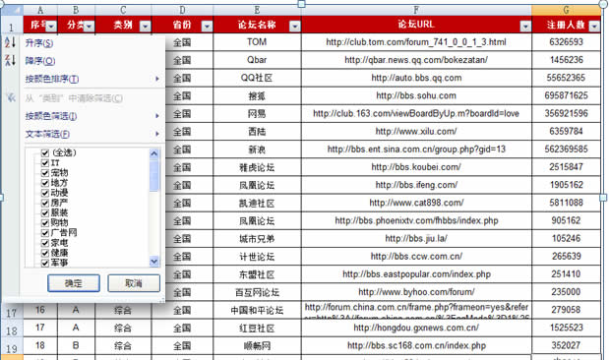Screen dimensions: 609x360
Task: Uncheck the 动漫 checkbox
Action: coord(44,193)
